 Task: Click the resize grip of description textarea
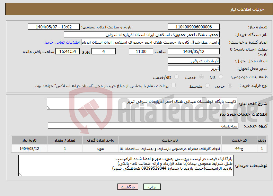point(49,108)
